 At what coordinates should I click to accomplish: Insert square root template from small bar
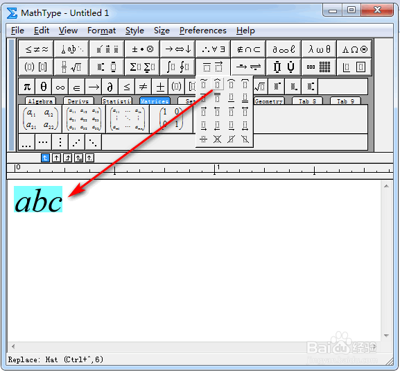(261, 87)
